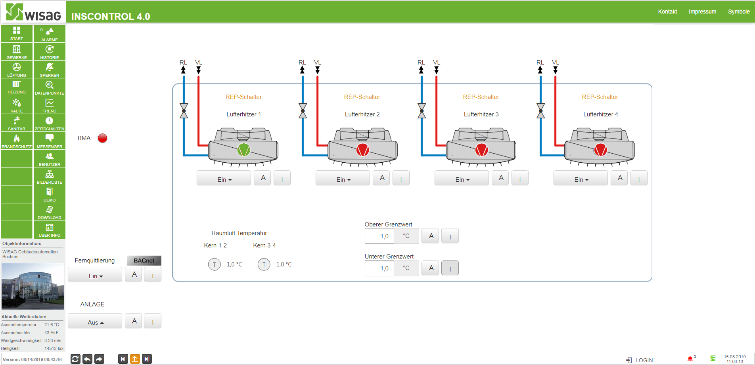
Task: Click green fan indicator of Lufterhitzer 1
Action: pyautogui.click(x=243, y=150)
